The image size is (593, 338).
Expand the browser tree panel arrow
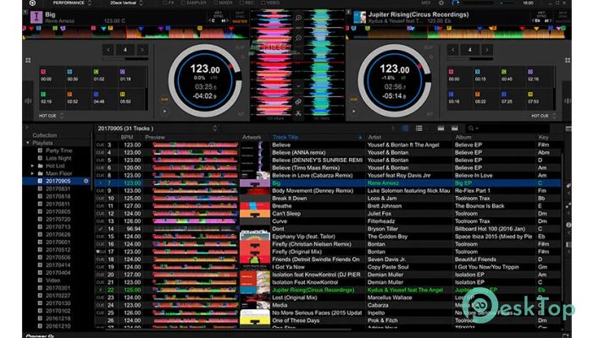pyautogui.click(x=27, y=128)
